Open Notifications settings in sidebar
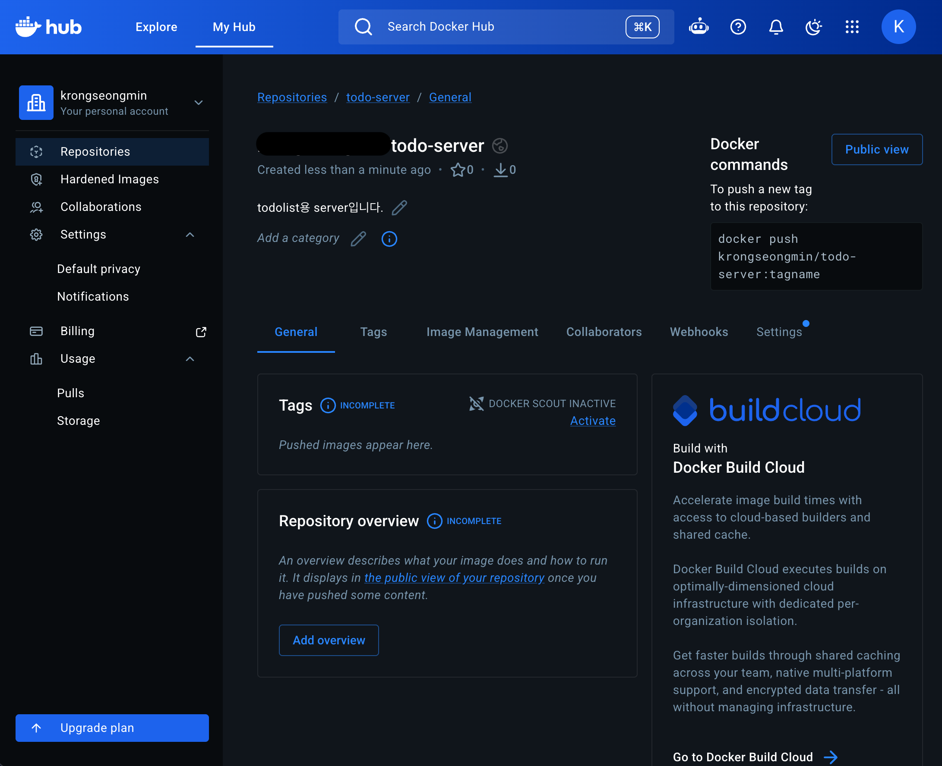This screenshot has height=766, width=942. coord(93,296)
